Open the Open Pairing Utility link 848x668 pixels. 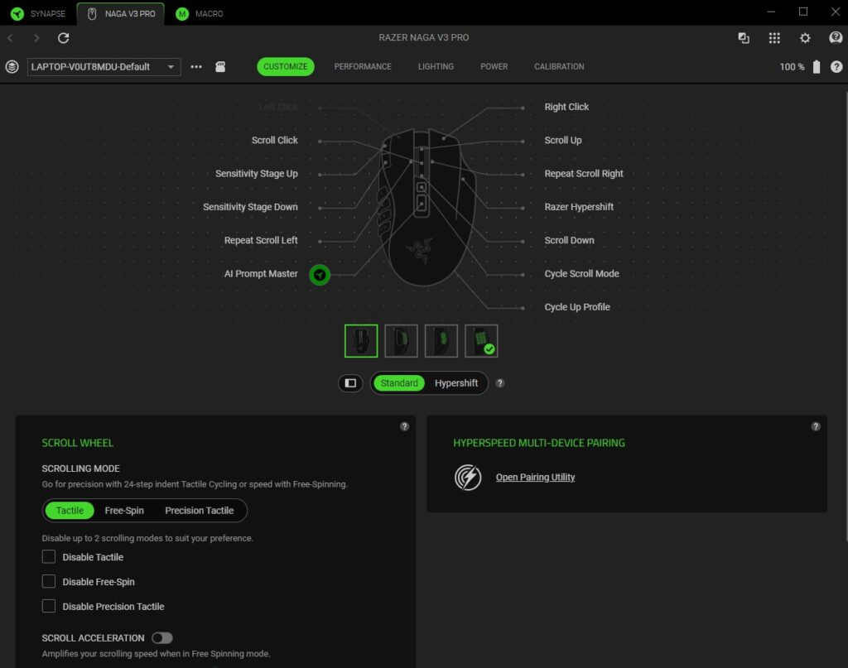[536, 478]
